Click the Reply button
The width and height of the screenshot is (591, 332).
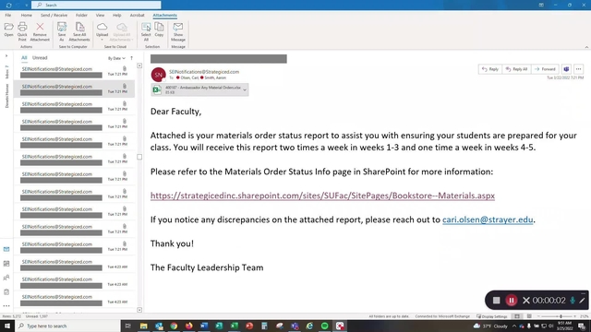[490, 69]
